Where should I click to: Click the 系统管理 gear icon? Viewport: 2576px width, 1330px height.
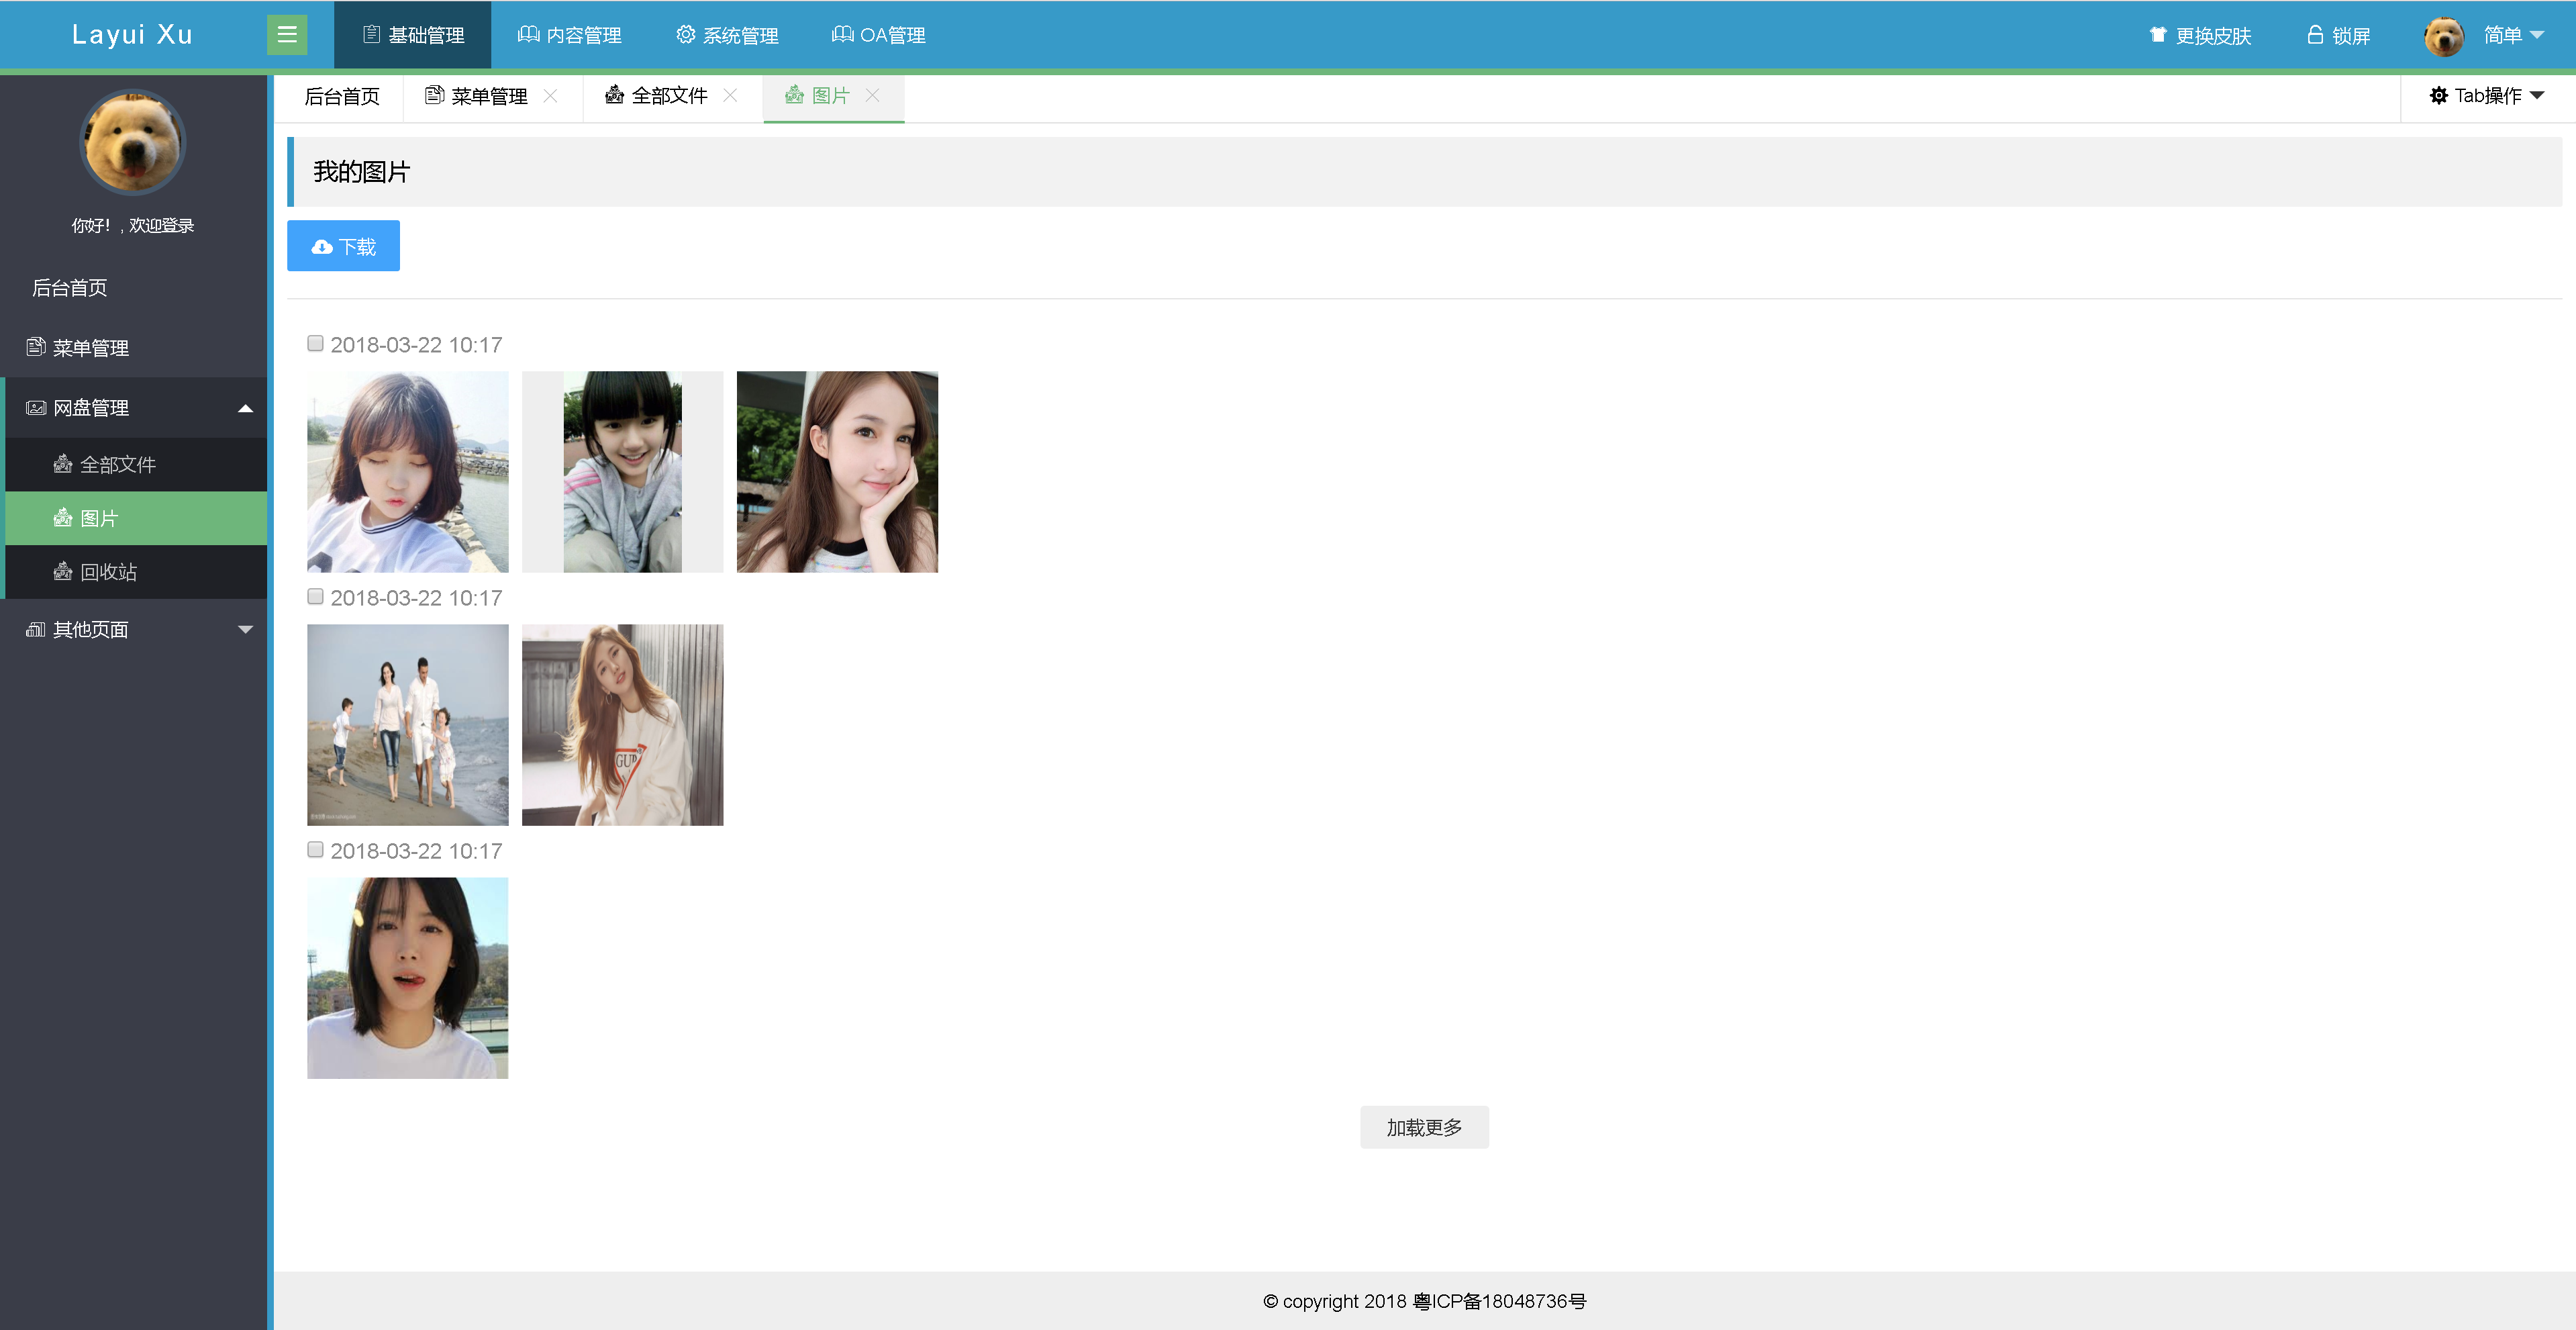[685, 35]
